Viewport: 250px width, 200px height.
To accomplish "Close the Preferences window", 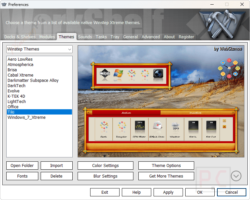I will coord(242,4).
